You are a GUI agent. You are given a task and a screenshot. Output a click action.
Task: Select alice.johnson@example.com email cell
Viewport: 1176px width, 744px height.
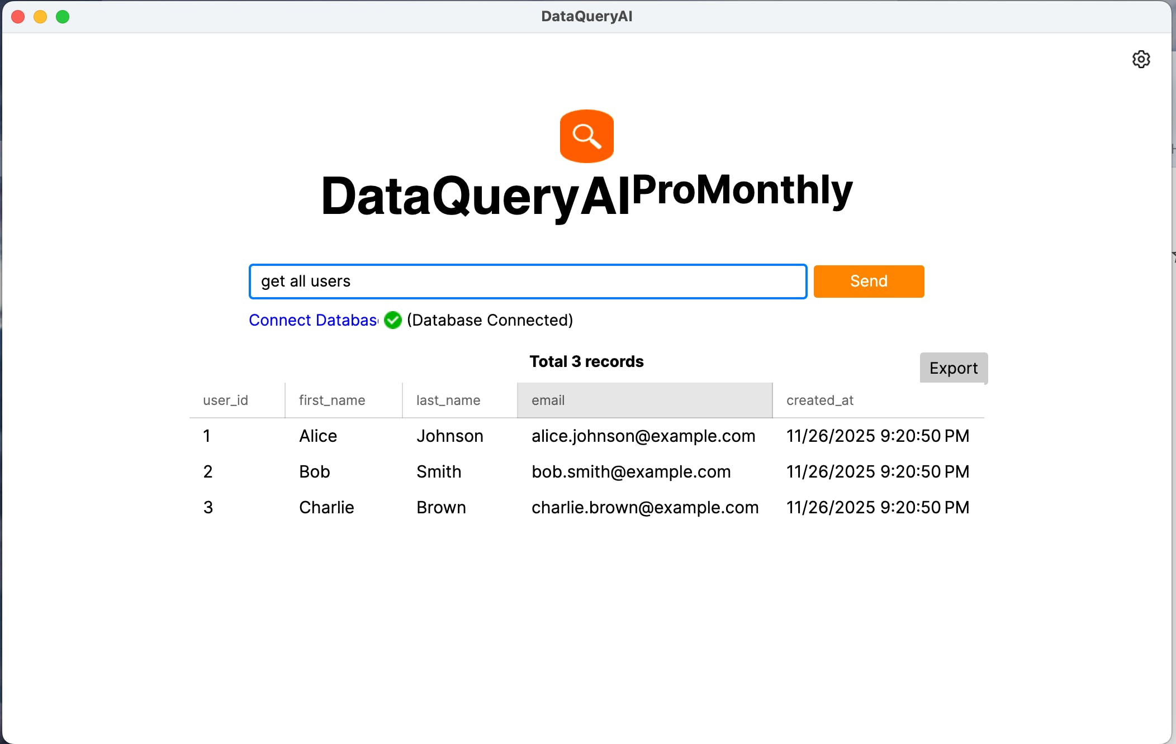pyautogui.click(x=643, y=436)
